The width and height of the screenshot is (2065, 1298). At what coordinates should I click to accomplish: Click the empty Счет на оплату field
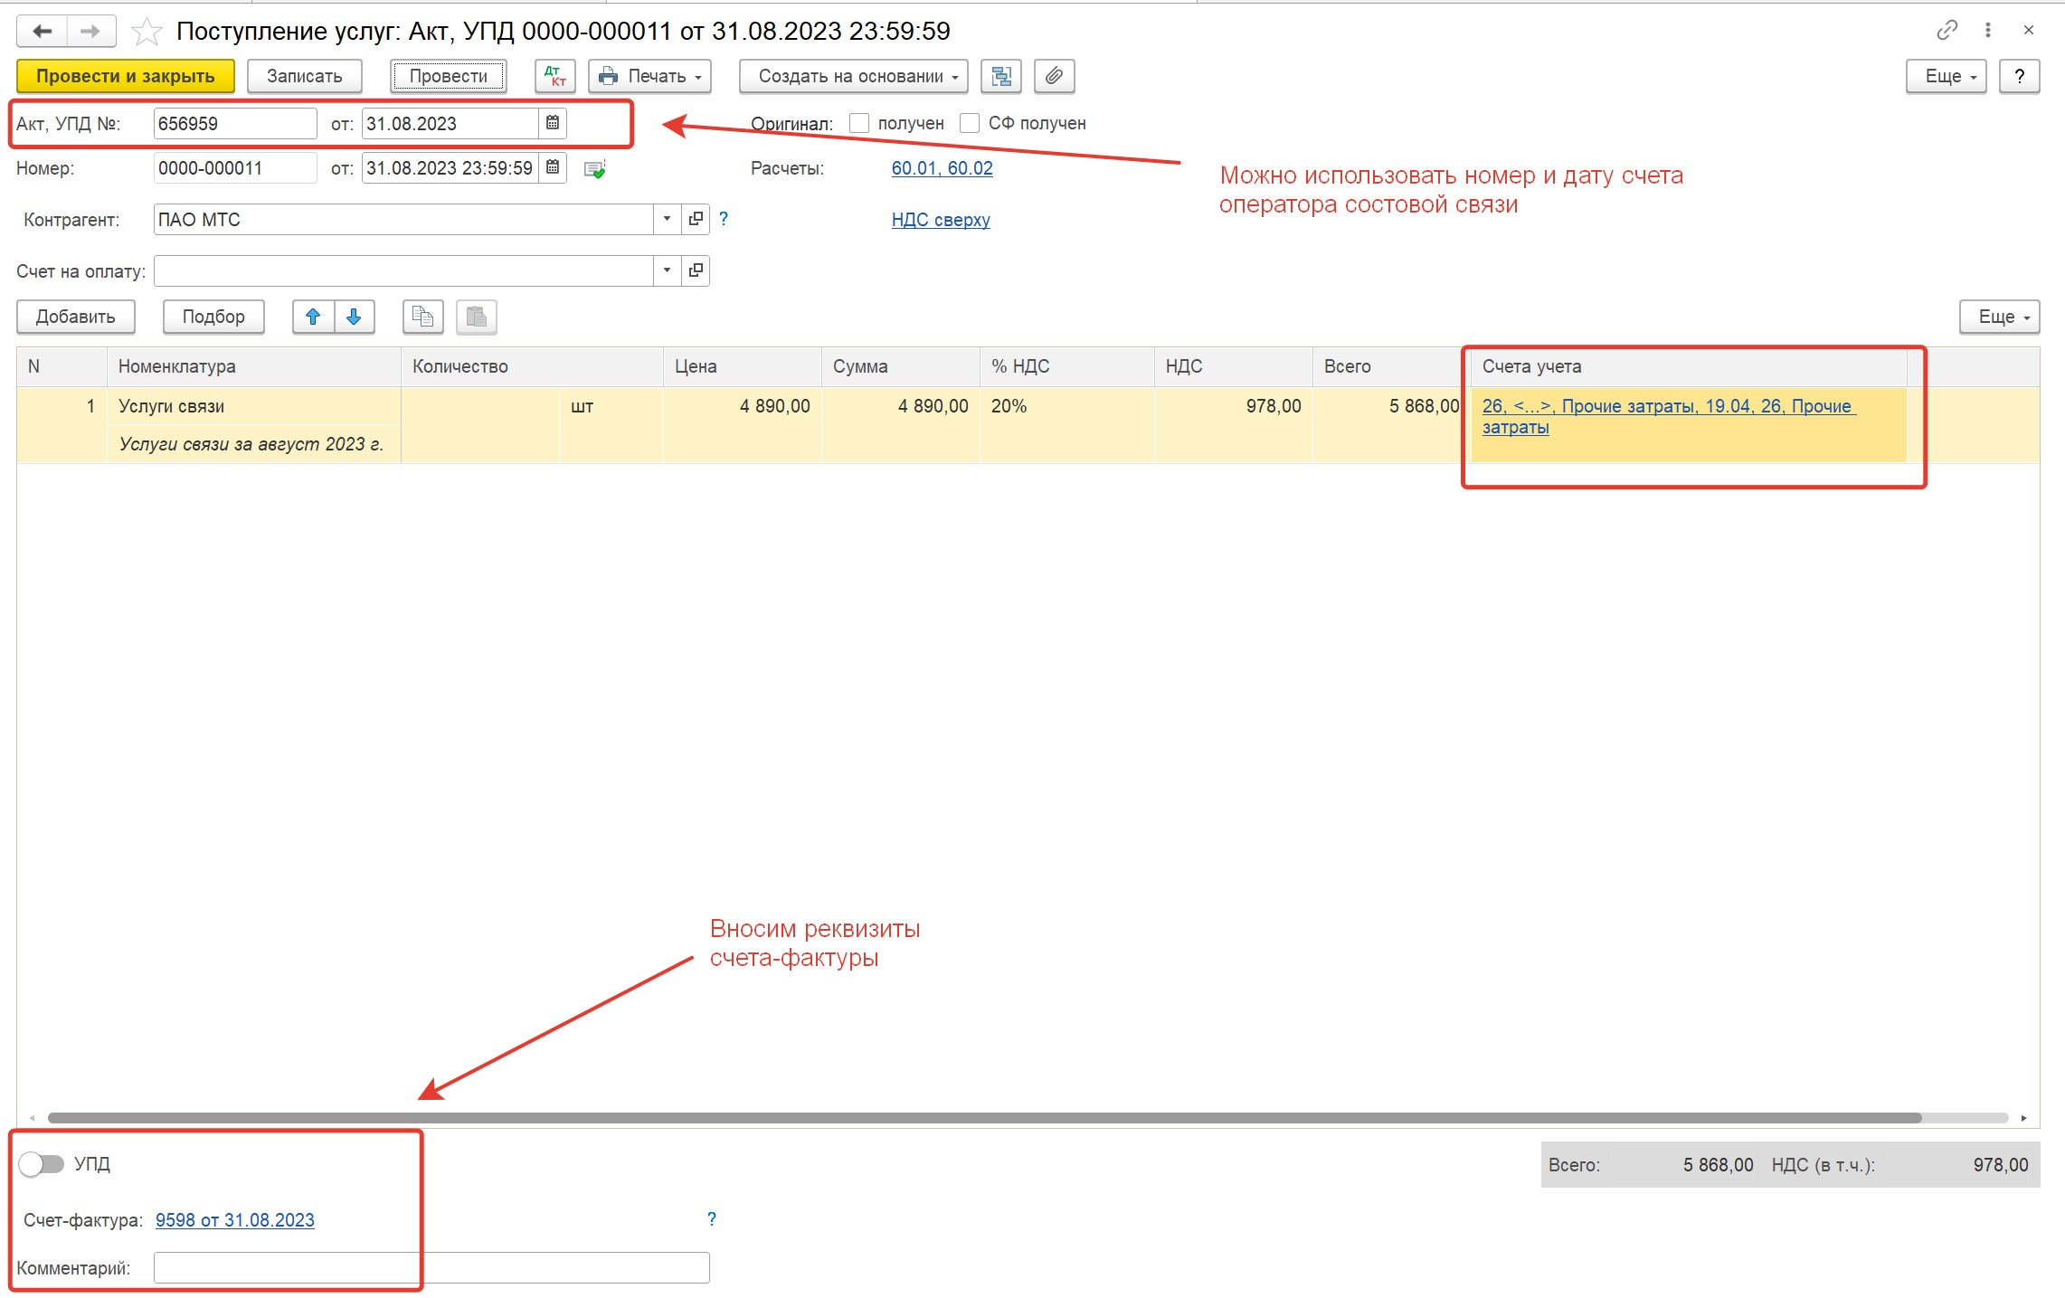click(403, 270)
